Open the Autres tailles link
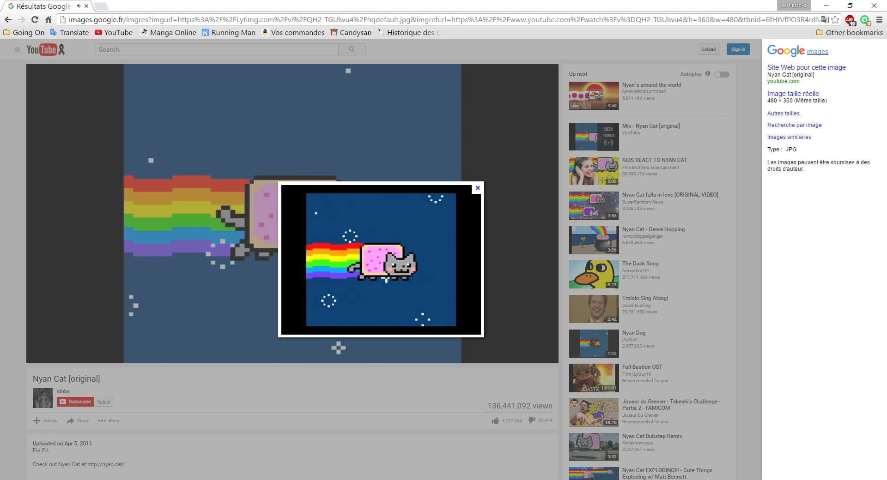 (783, 114)
